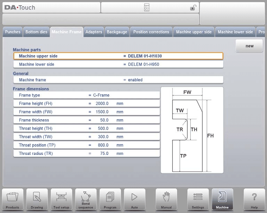Screen dimensions: 267x213
Task: Open the Products folder mode
Action: click(13, 199)
